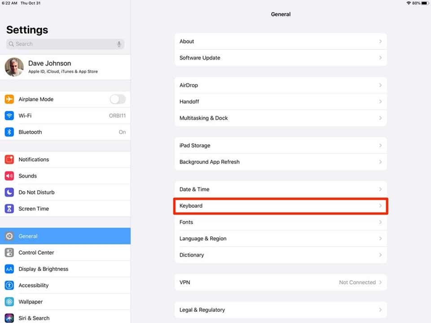
Task: Select Display & Brightness in sidebar
Action: pyautogui.click(x=65, y=269)
